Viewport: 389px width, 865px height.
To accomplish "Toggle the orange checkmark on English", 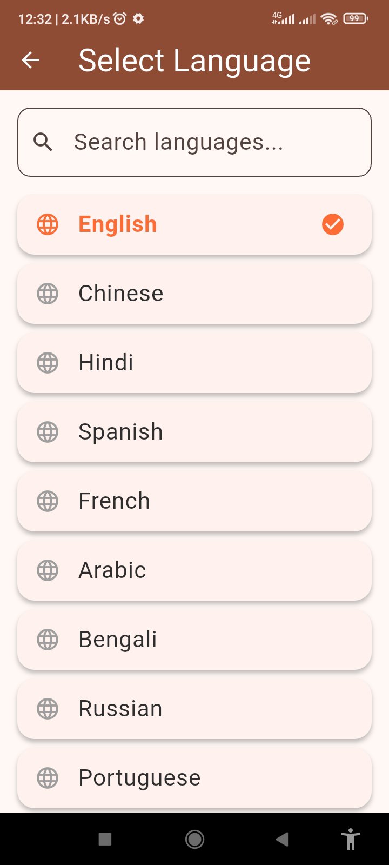I will [332, 224].
